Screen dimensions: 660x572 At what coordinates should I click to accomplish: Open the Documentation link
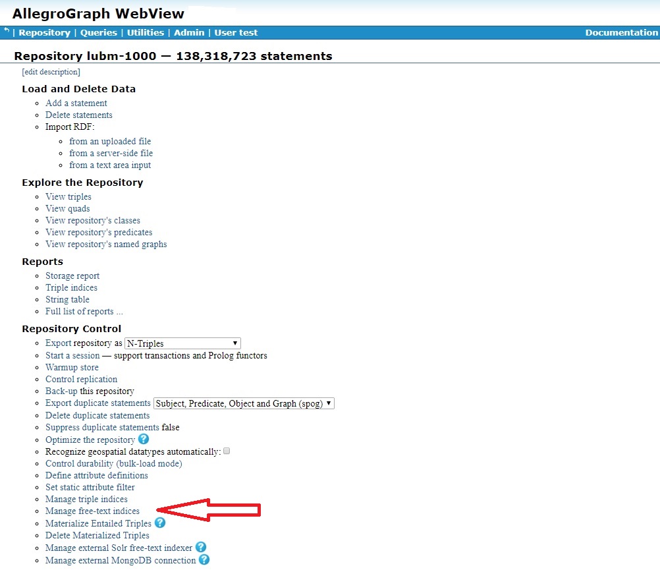[x=620, y=32]
